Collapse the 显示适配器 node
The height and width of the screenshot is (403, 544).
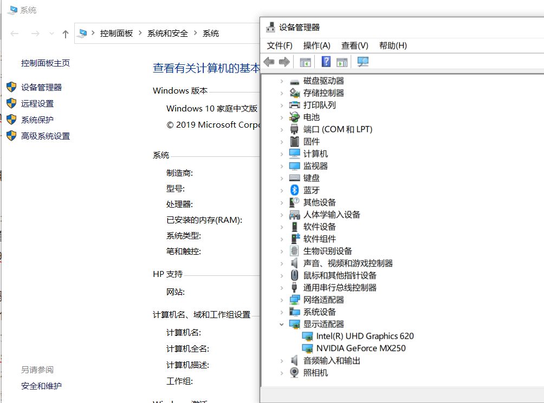click(282, 325)
